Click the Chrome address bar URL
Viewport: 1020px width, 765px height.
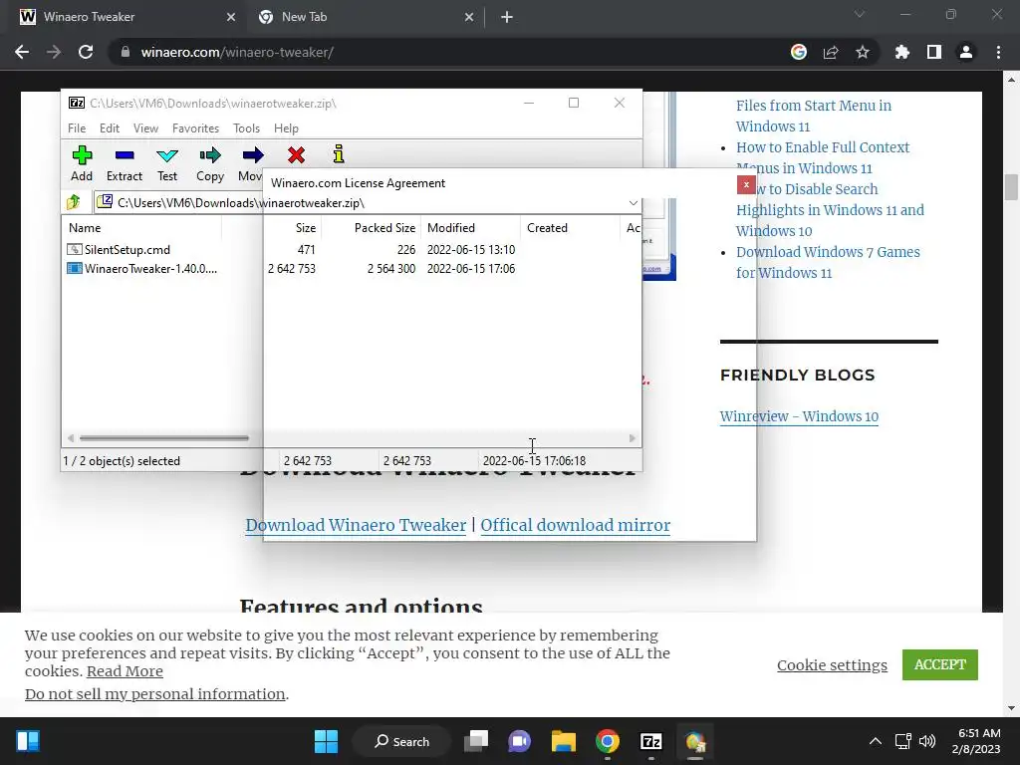pos(237,52)
